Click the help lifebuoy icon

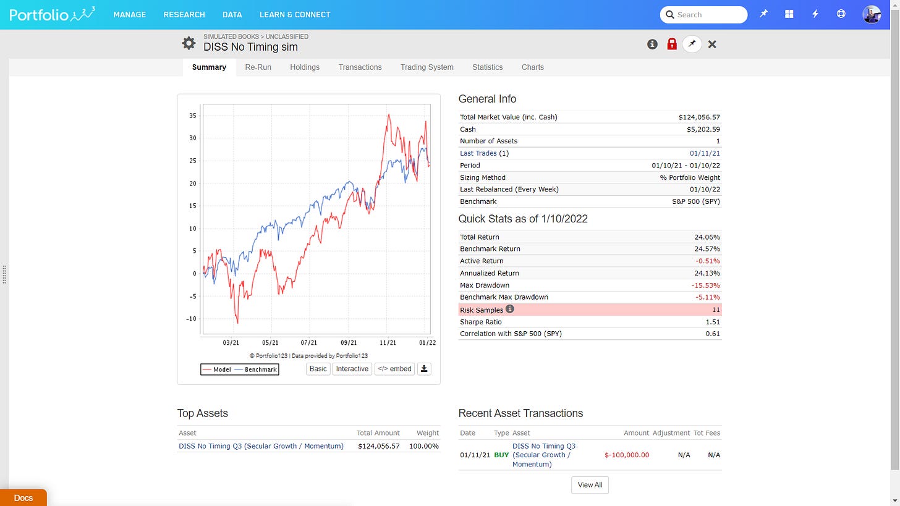841,14
